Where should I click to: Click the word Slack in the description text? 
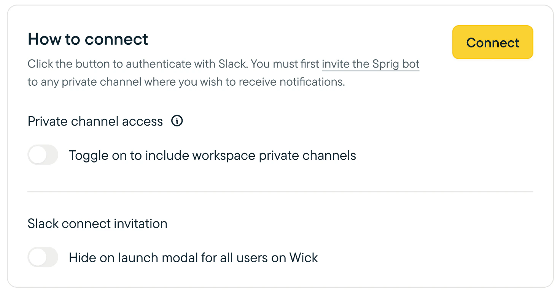pos(233,64)
